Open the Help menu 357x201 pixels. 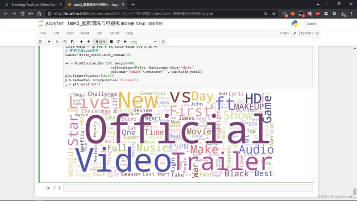(x=129, y=33)
